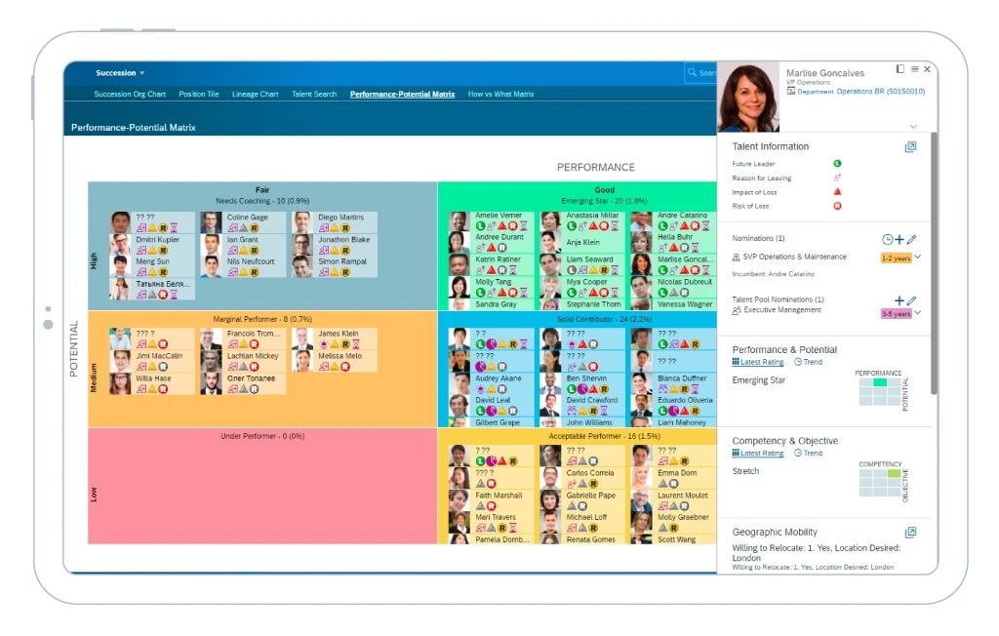Click the side panel vertical scrollbar
This screenshot has width=999, height=636.
point(934,262)
